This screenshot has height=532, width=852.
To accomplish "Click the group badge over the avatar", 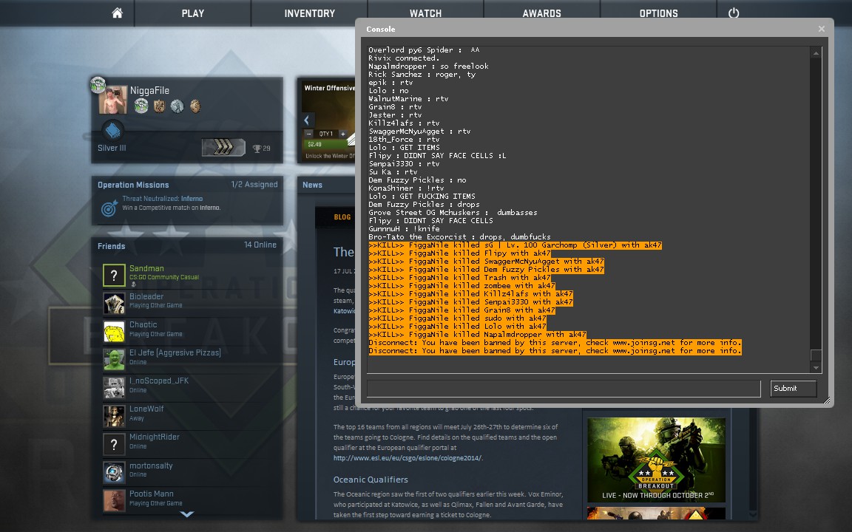I will 98,84.
